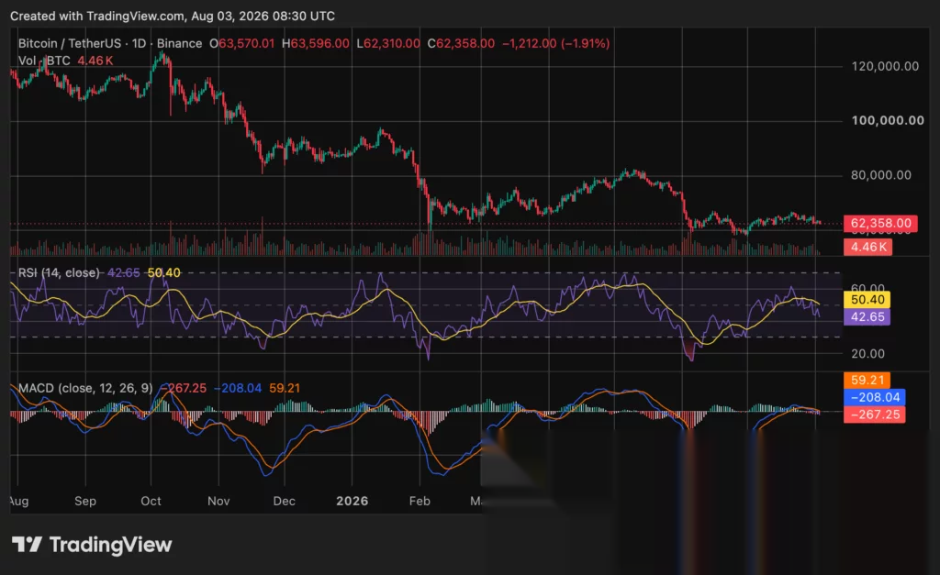The width and height of the screenshot is (940, 575).
Task: Select the open value O63,570.01
Action: pyautogui.click(x=241, y=44)
